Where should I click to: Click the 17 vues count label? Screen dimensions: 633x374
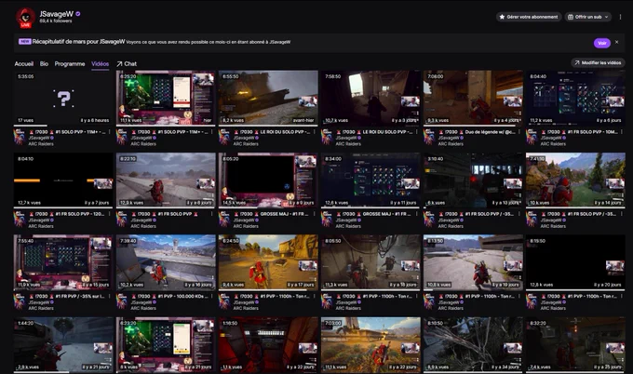[x=26, y=120]
